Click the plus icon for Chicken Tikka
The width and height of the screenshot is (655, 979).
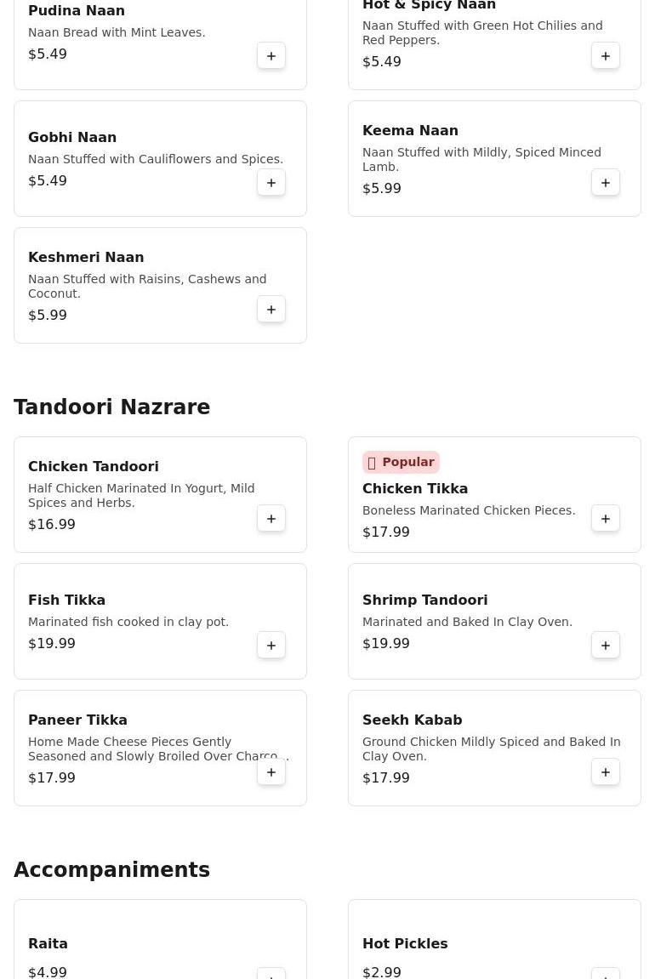click(606, 519)
